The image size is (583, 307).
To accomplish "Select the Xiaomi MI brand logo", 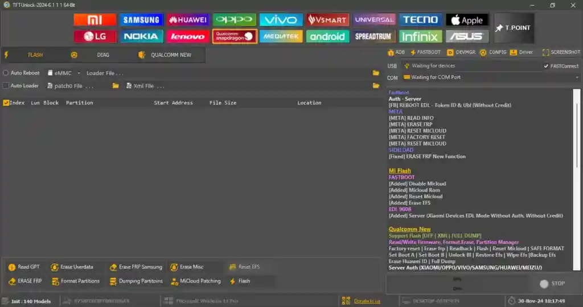I will [95, 20].
